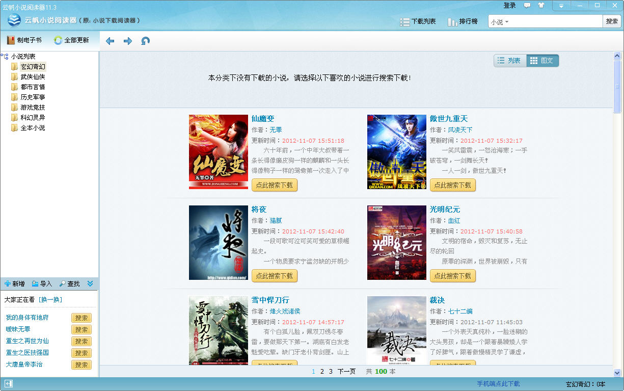Open the message bubble icon in title bar
Viewport: 624px width, 391px height.
point(527,6)
